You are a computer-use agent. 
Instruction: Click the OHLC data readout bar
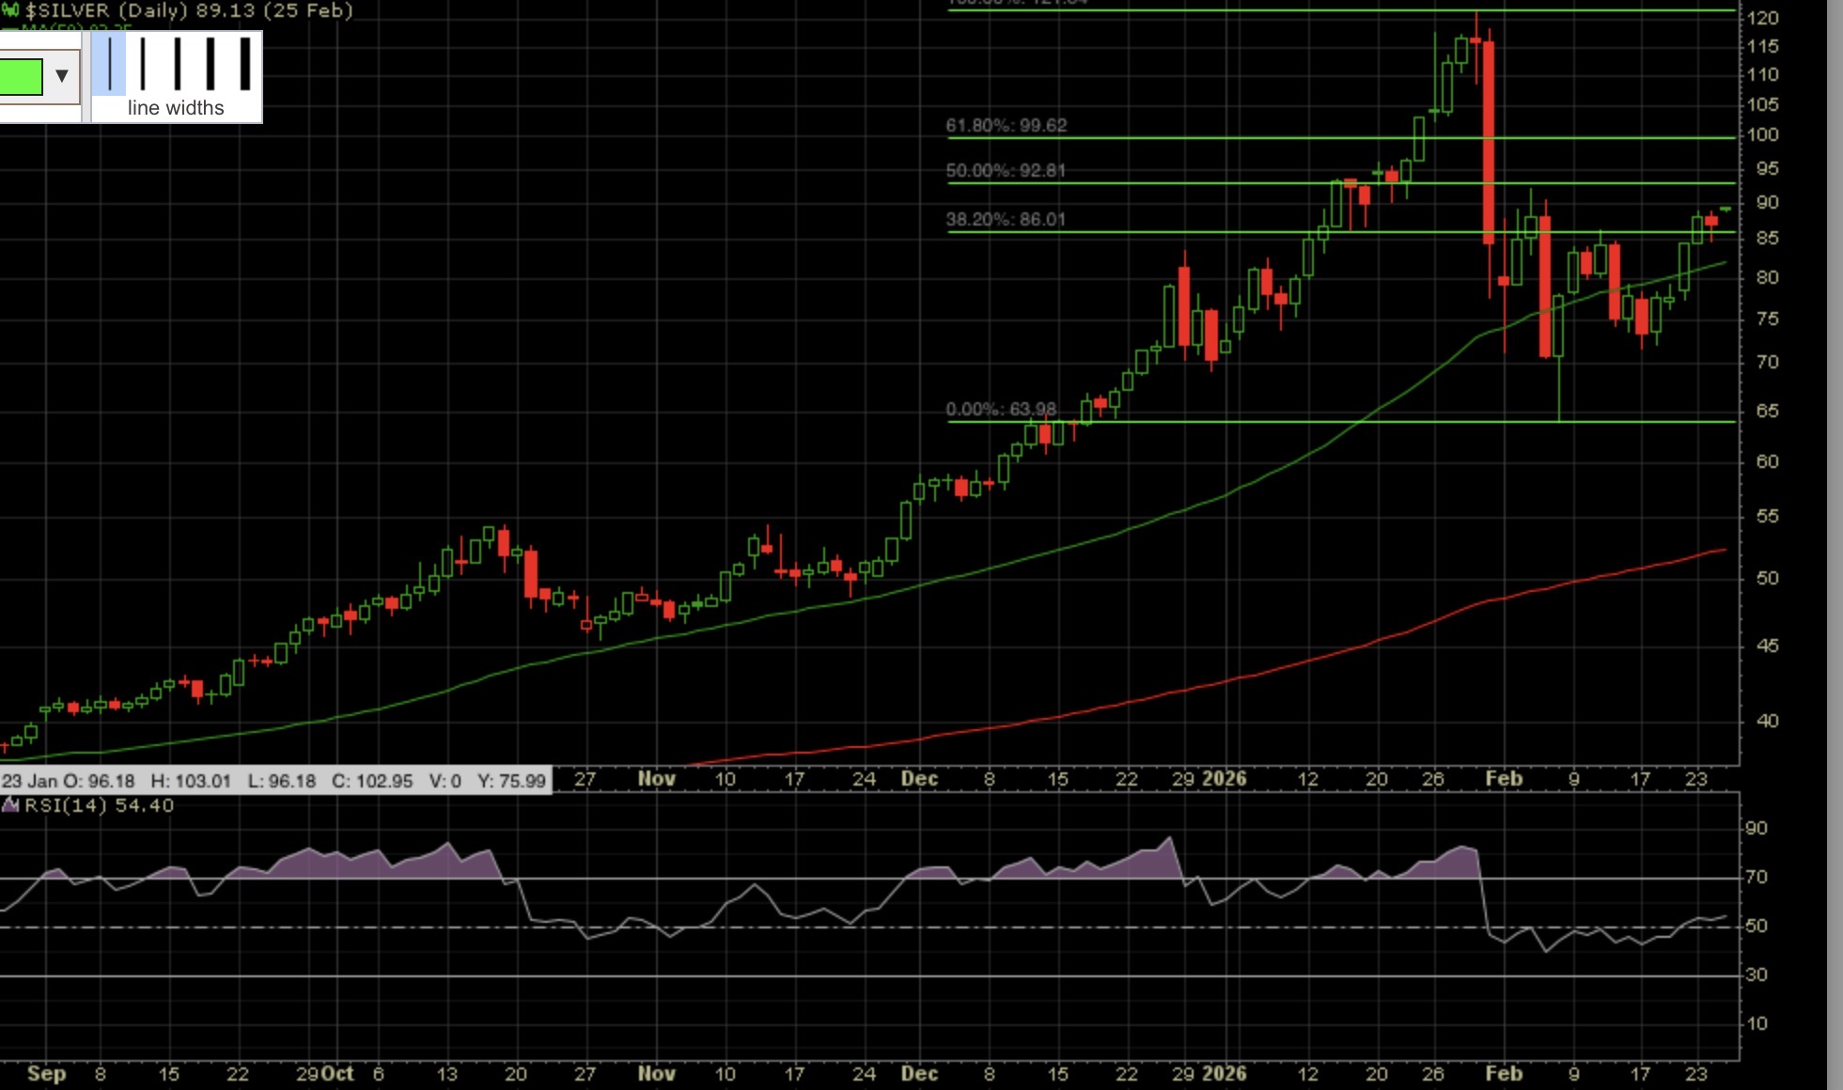tap(274, 781)
